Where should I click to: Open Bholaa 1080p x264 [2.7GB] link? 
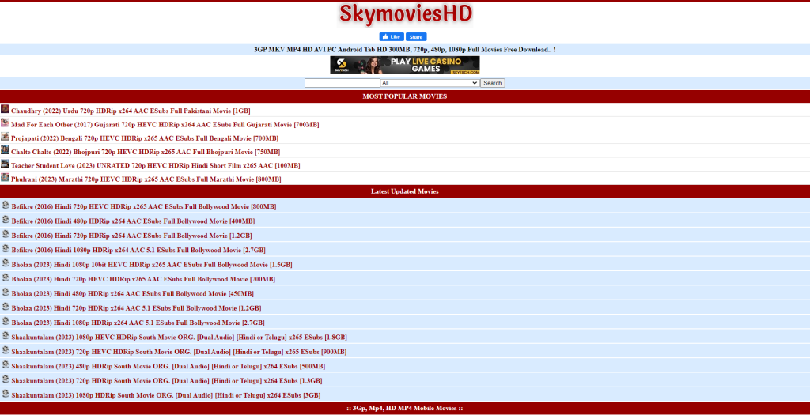(138, 323)
